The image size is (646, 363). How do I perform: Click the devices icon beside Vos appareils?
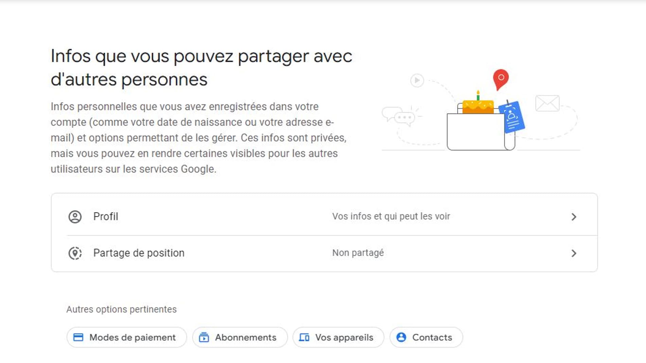tap(304, 337)
